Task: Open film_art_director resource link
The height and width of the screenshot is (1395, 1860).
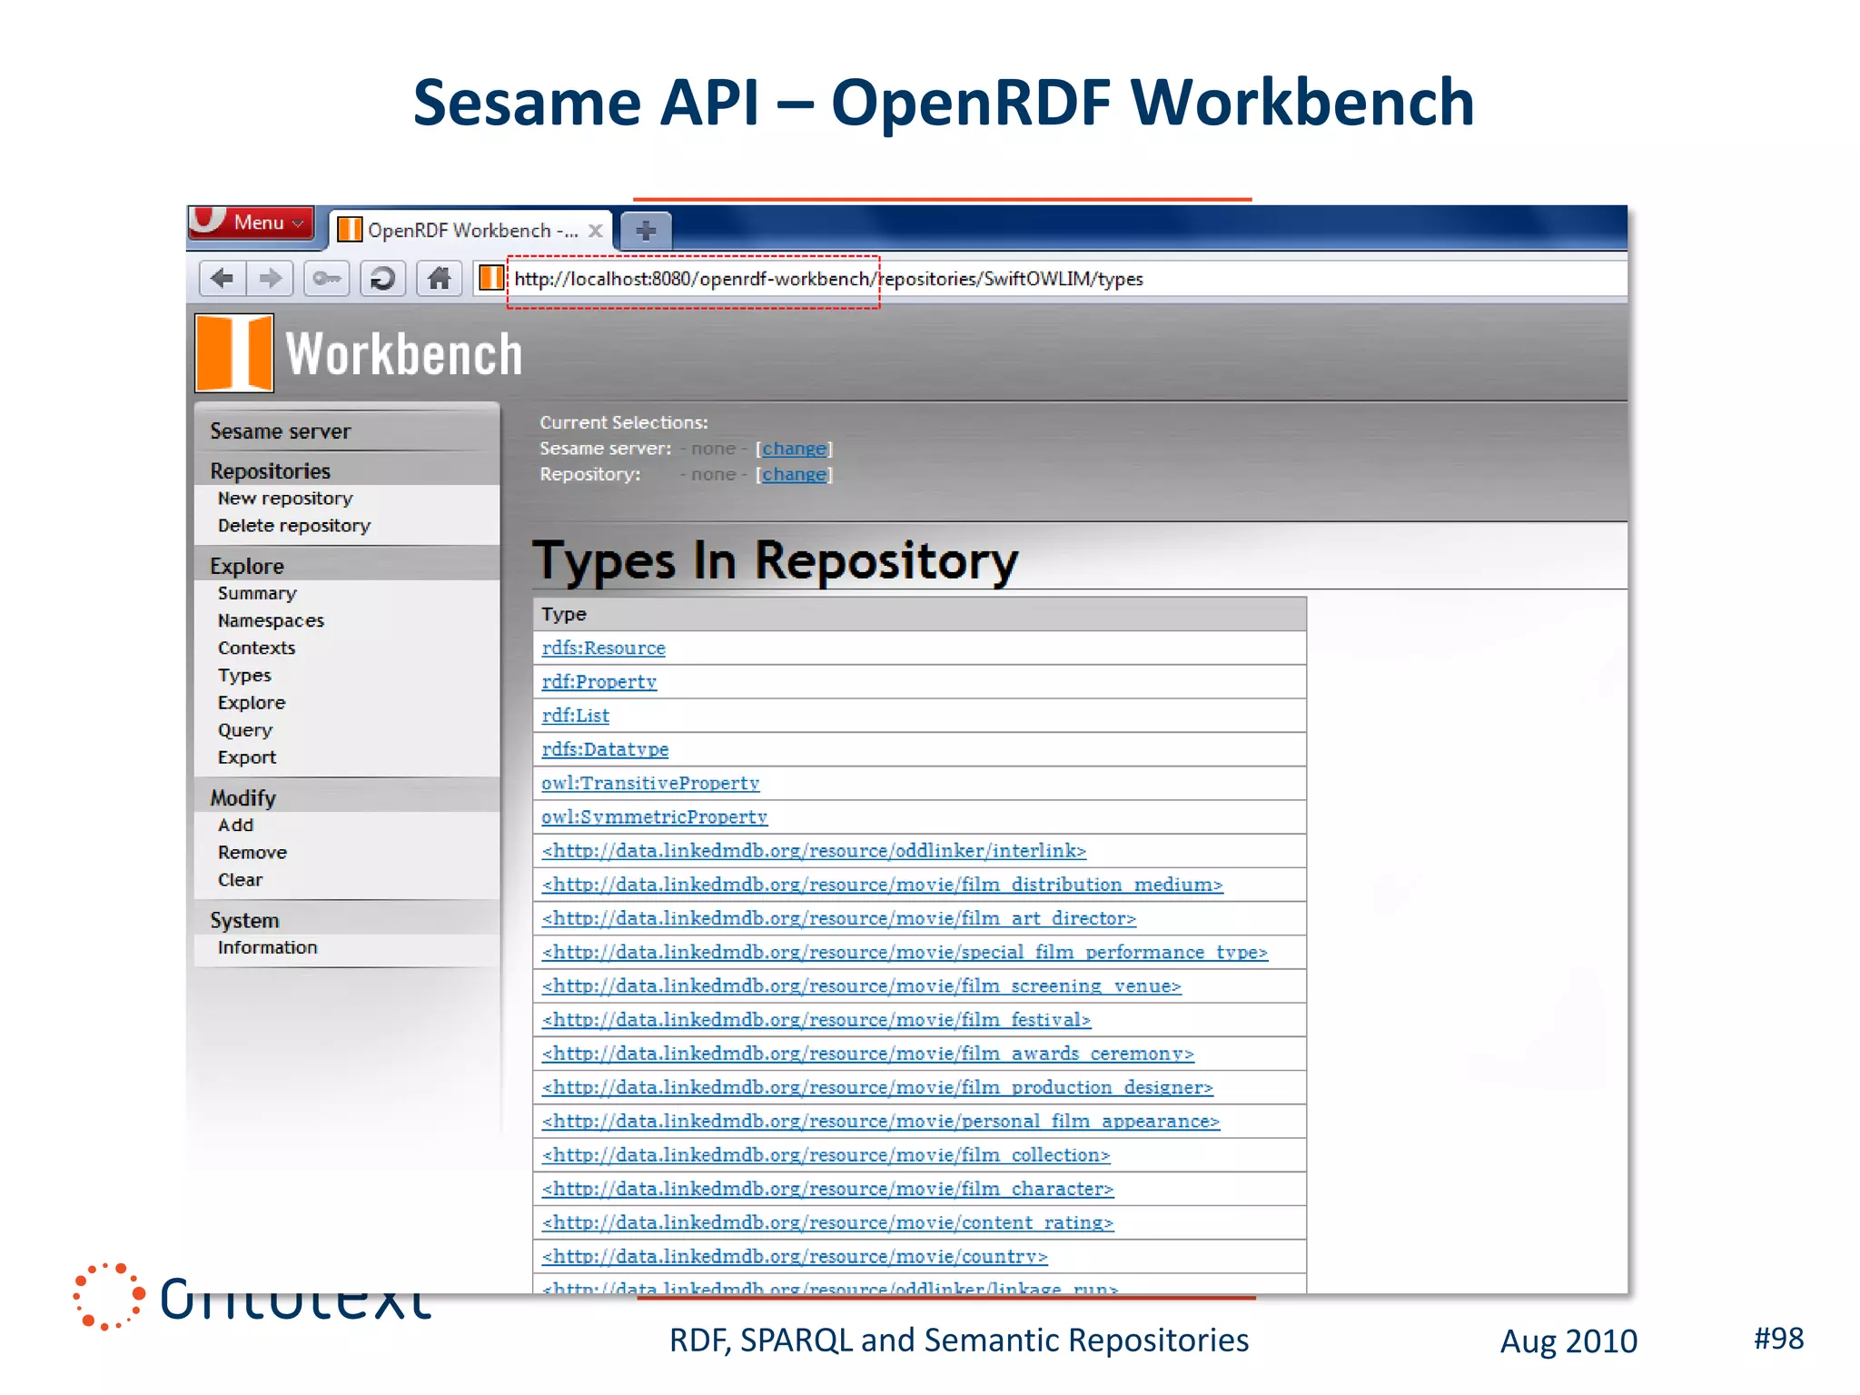Action: pyautogui.click(x=838, y=918)
